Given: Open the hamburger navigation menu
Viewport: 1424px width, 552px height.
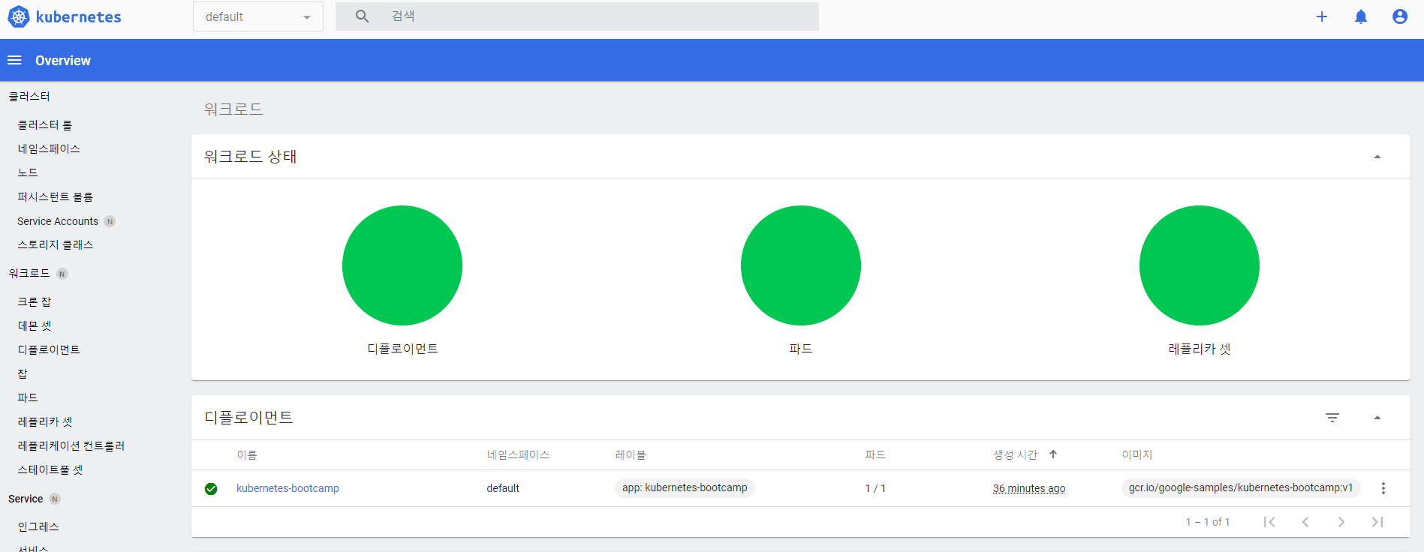Looking at the screenshot, I should click(x=14, y=60).
